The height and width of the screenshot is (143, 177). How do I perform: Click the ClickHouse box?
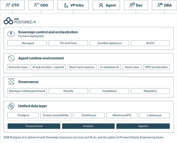point(89,115)
